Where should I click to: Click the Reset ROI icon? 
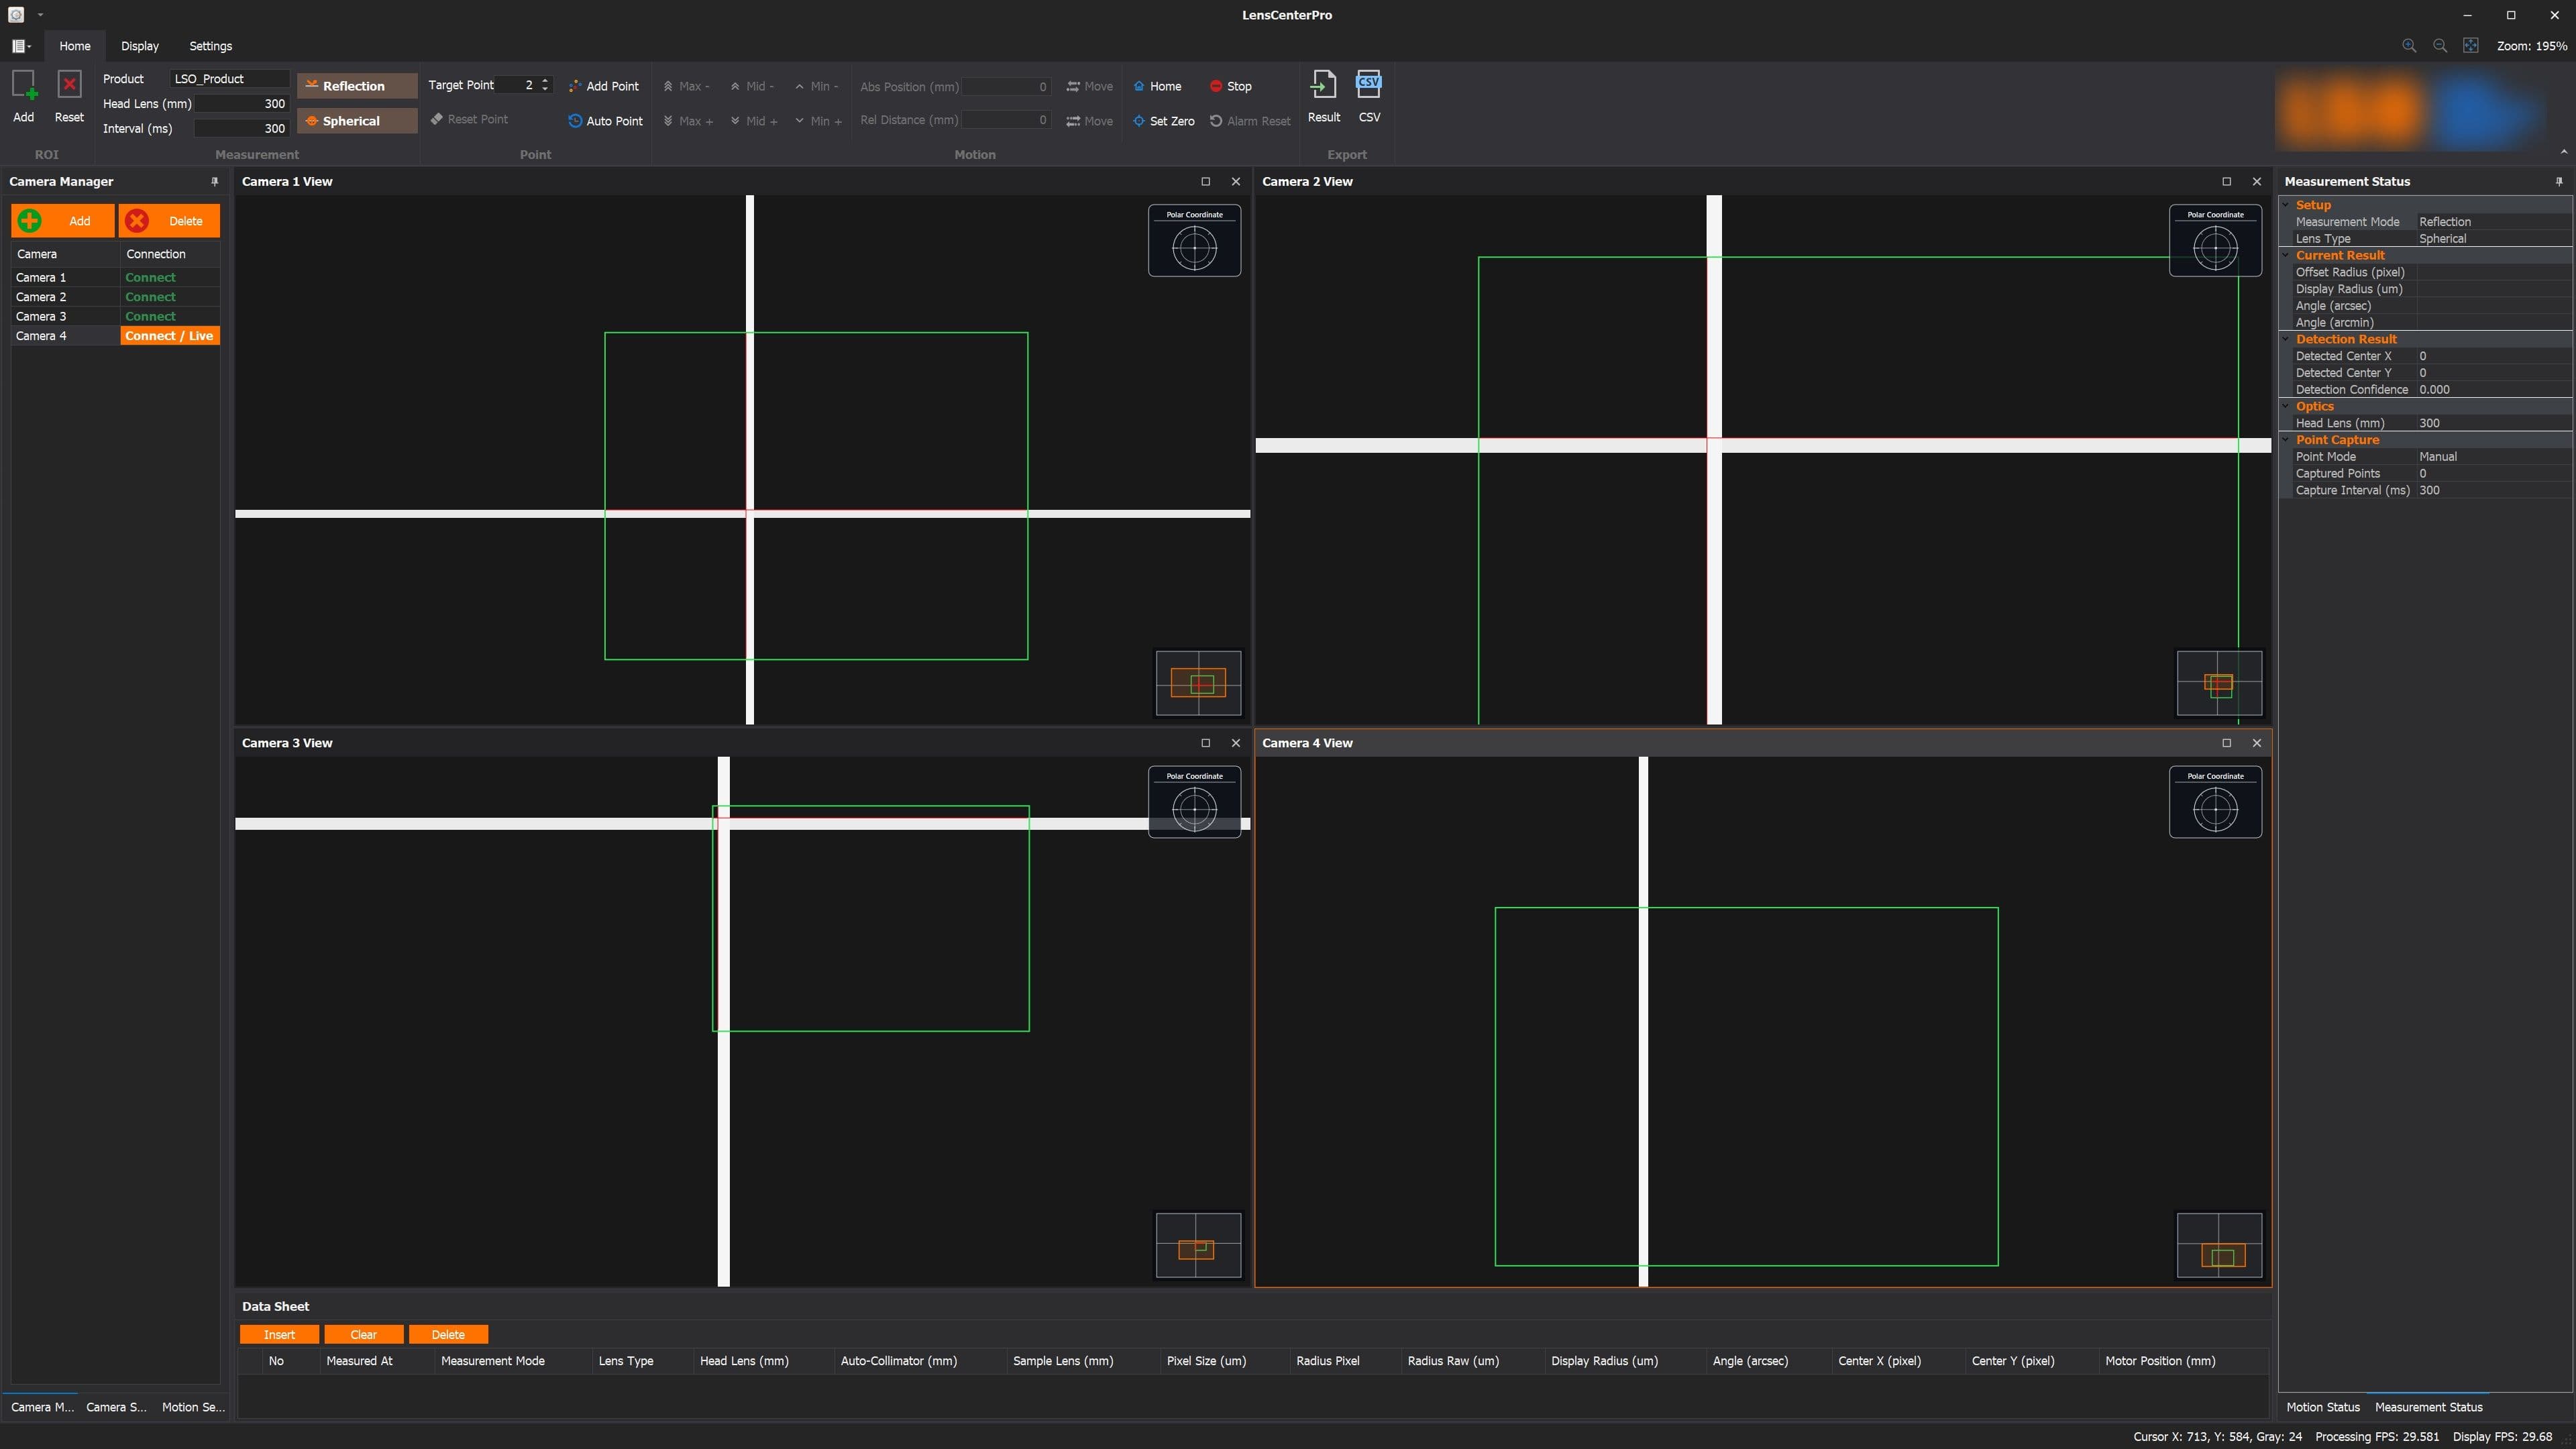pos(69,86)
